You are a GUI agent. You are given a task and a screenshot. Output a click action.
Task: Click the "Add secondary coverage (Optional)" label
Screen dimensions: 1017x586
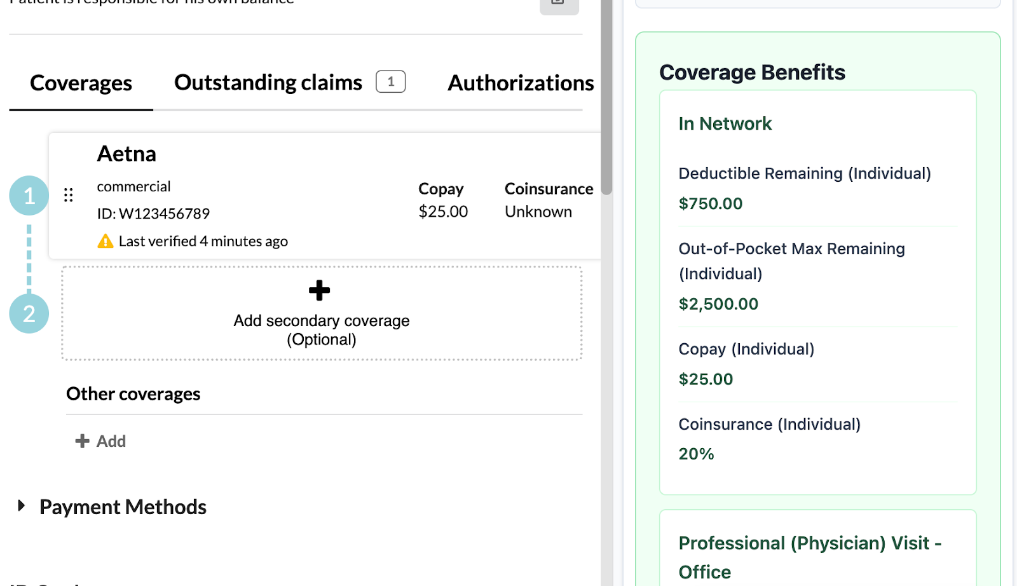coord(321,330)
